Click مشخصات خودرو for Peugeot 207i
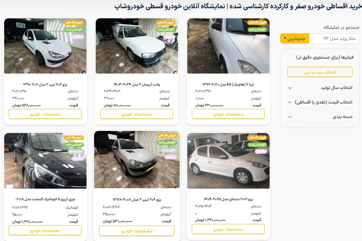 (x=228, y=229)
